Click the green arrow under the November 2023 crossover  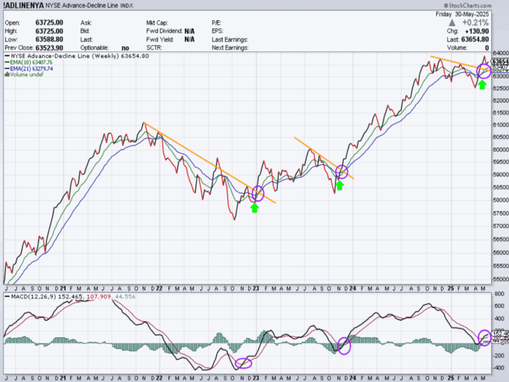pyautogui.click(x=339, y=185)
